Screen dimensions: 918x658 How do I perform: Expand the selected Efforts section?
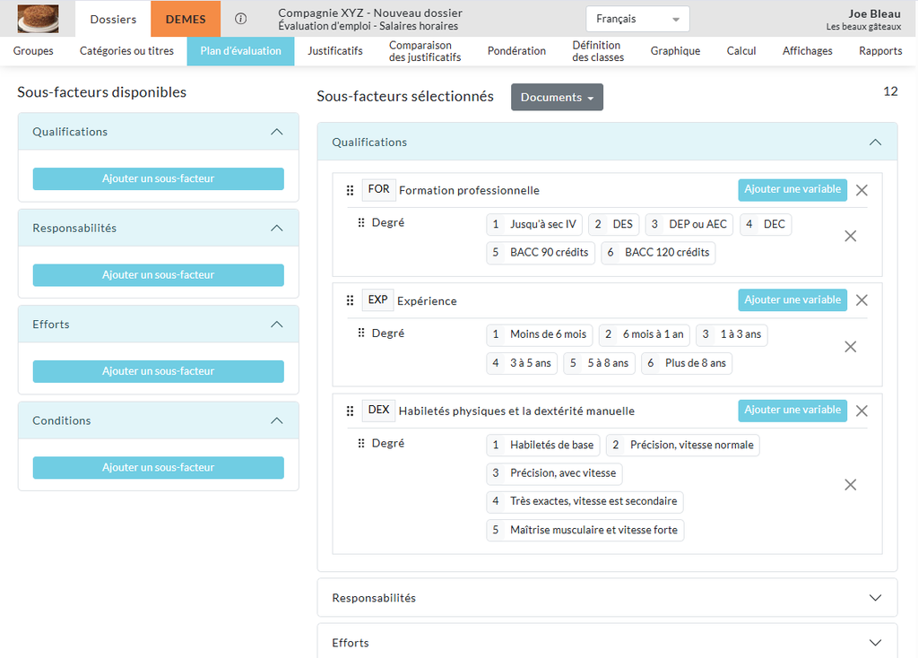875,643
